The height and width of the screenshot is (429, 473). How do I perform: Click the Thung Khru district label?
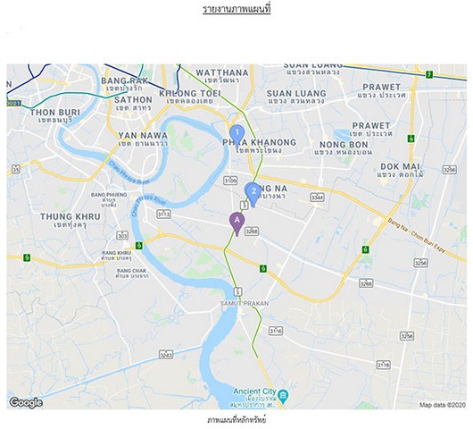click(71, 216)
